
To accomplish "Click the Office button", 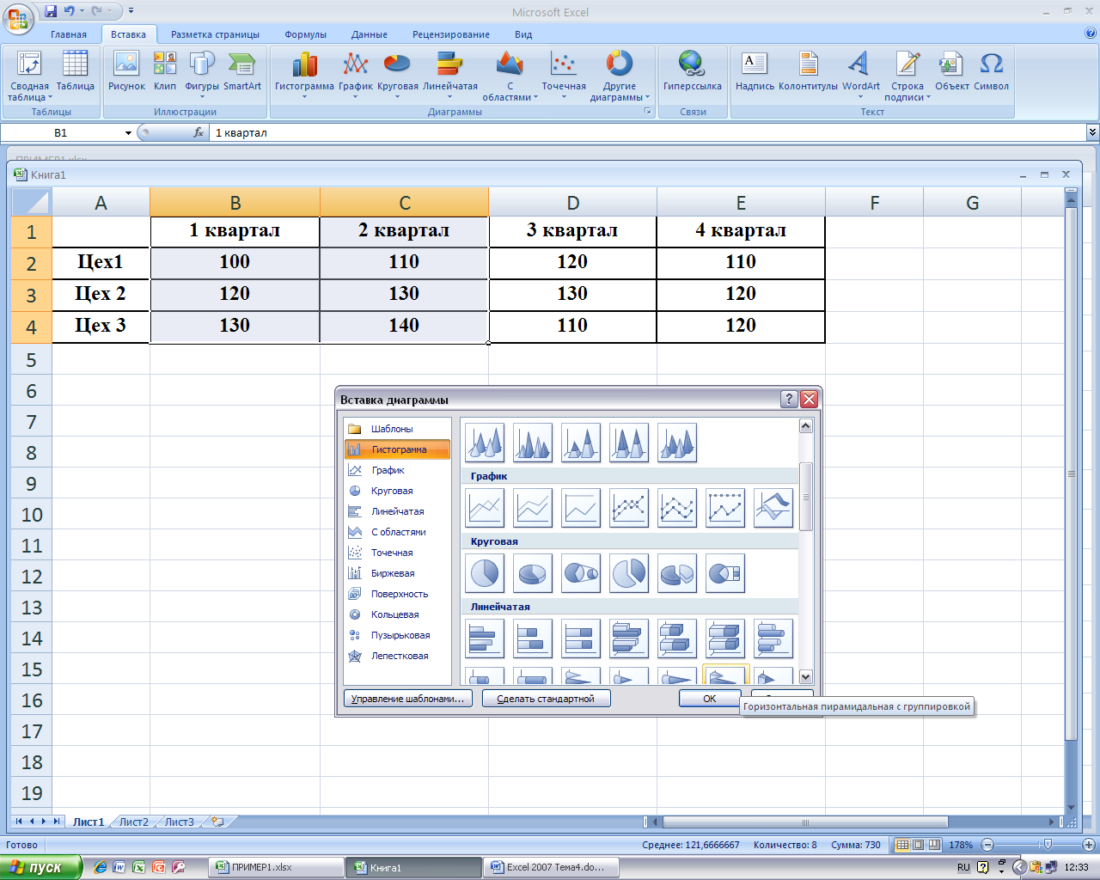I will [x=18, y=18].
